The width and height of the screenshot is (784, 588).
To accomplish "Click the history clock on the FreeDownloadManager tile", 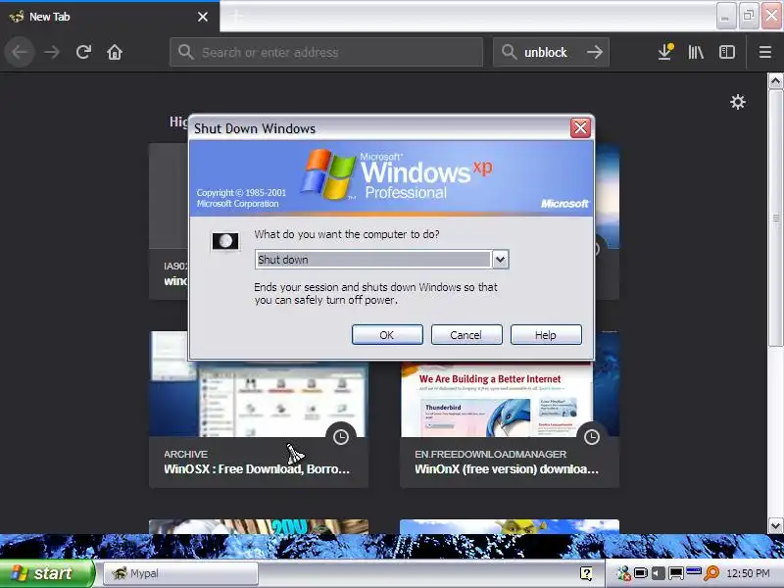I will click(x=592, y=437).
